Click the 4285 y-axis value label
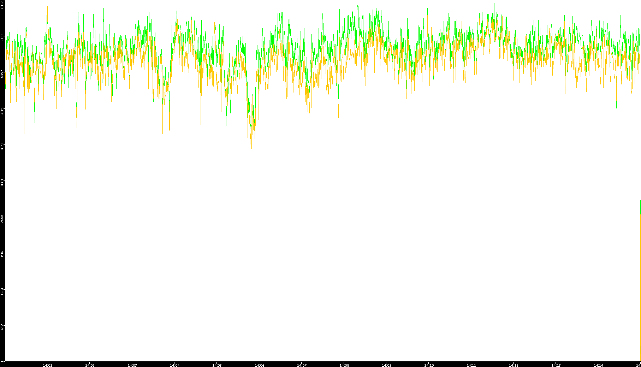The width and height of the screenshot is (641, 367). (2, 111)
